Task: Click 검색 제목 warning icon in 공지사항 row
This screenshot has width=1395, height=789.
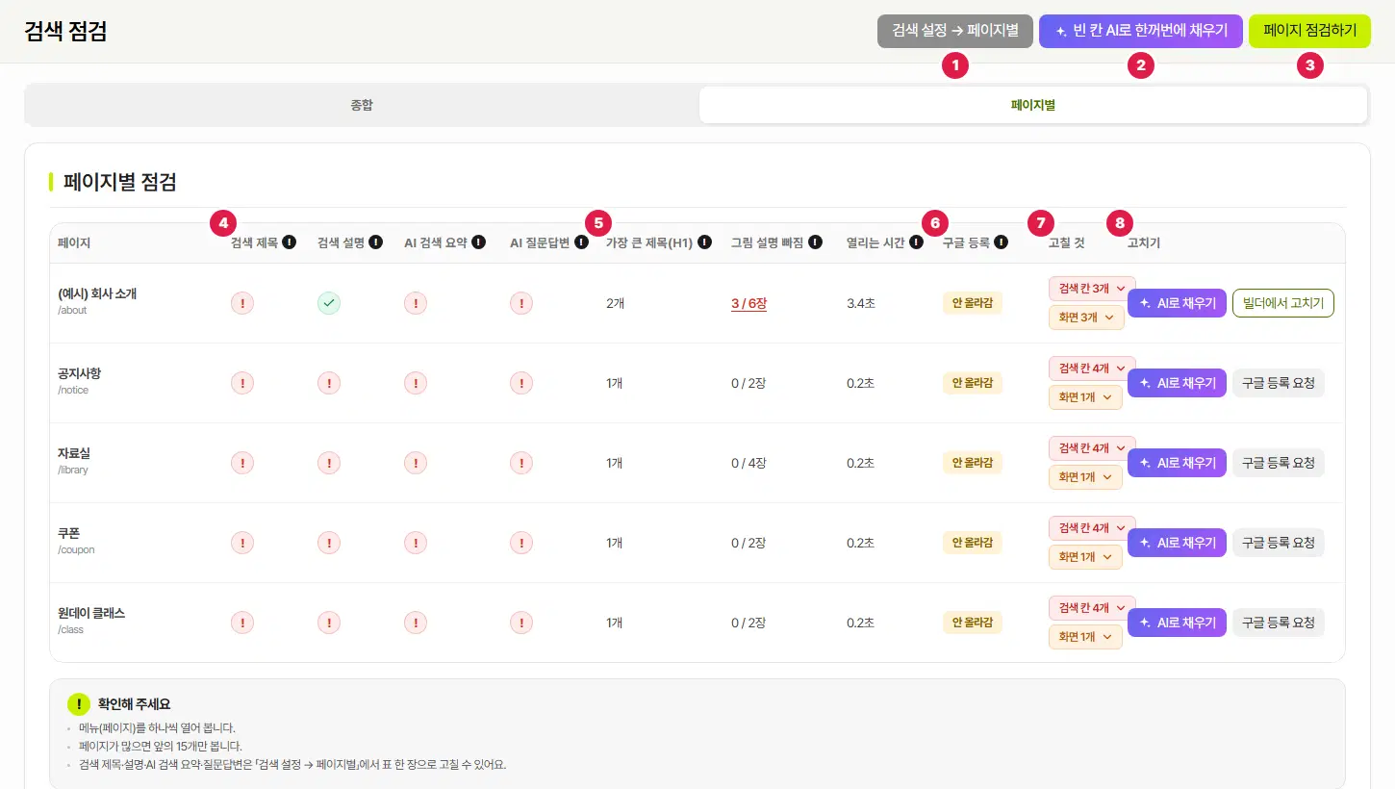Action: [242, 383]
